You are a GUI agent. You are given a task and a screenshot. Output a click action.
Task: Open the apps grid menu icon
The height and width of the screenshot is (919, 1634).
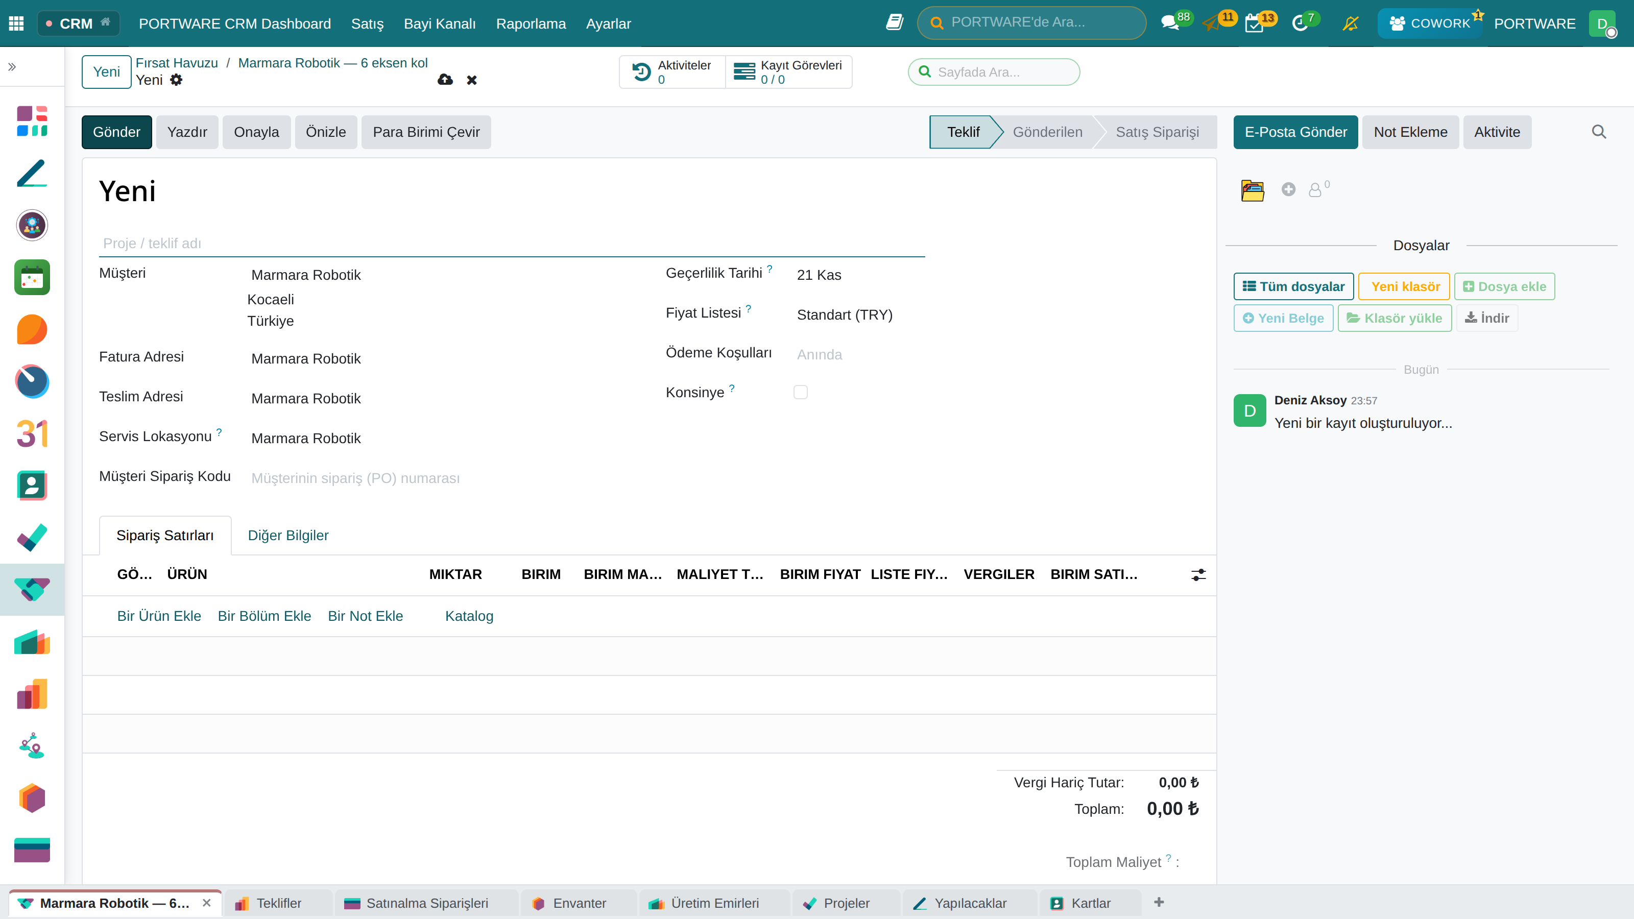pyautogui.click(x=16, y=23)
